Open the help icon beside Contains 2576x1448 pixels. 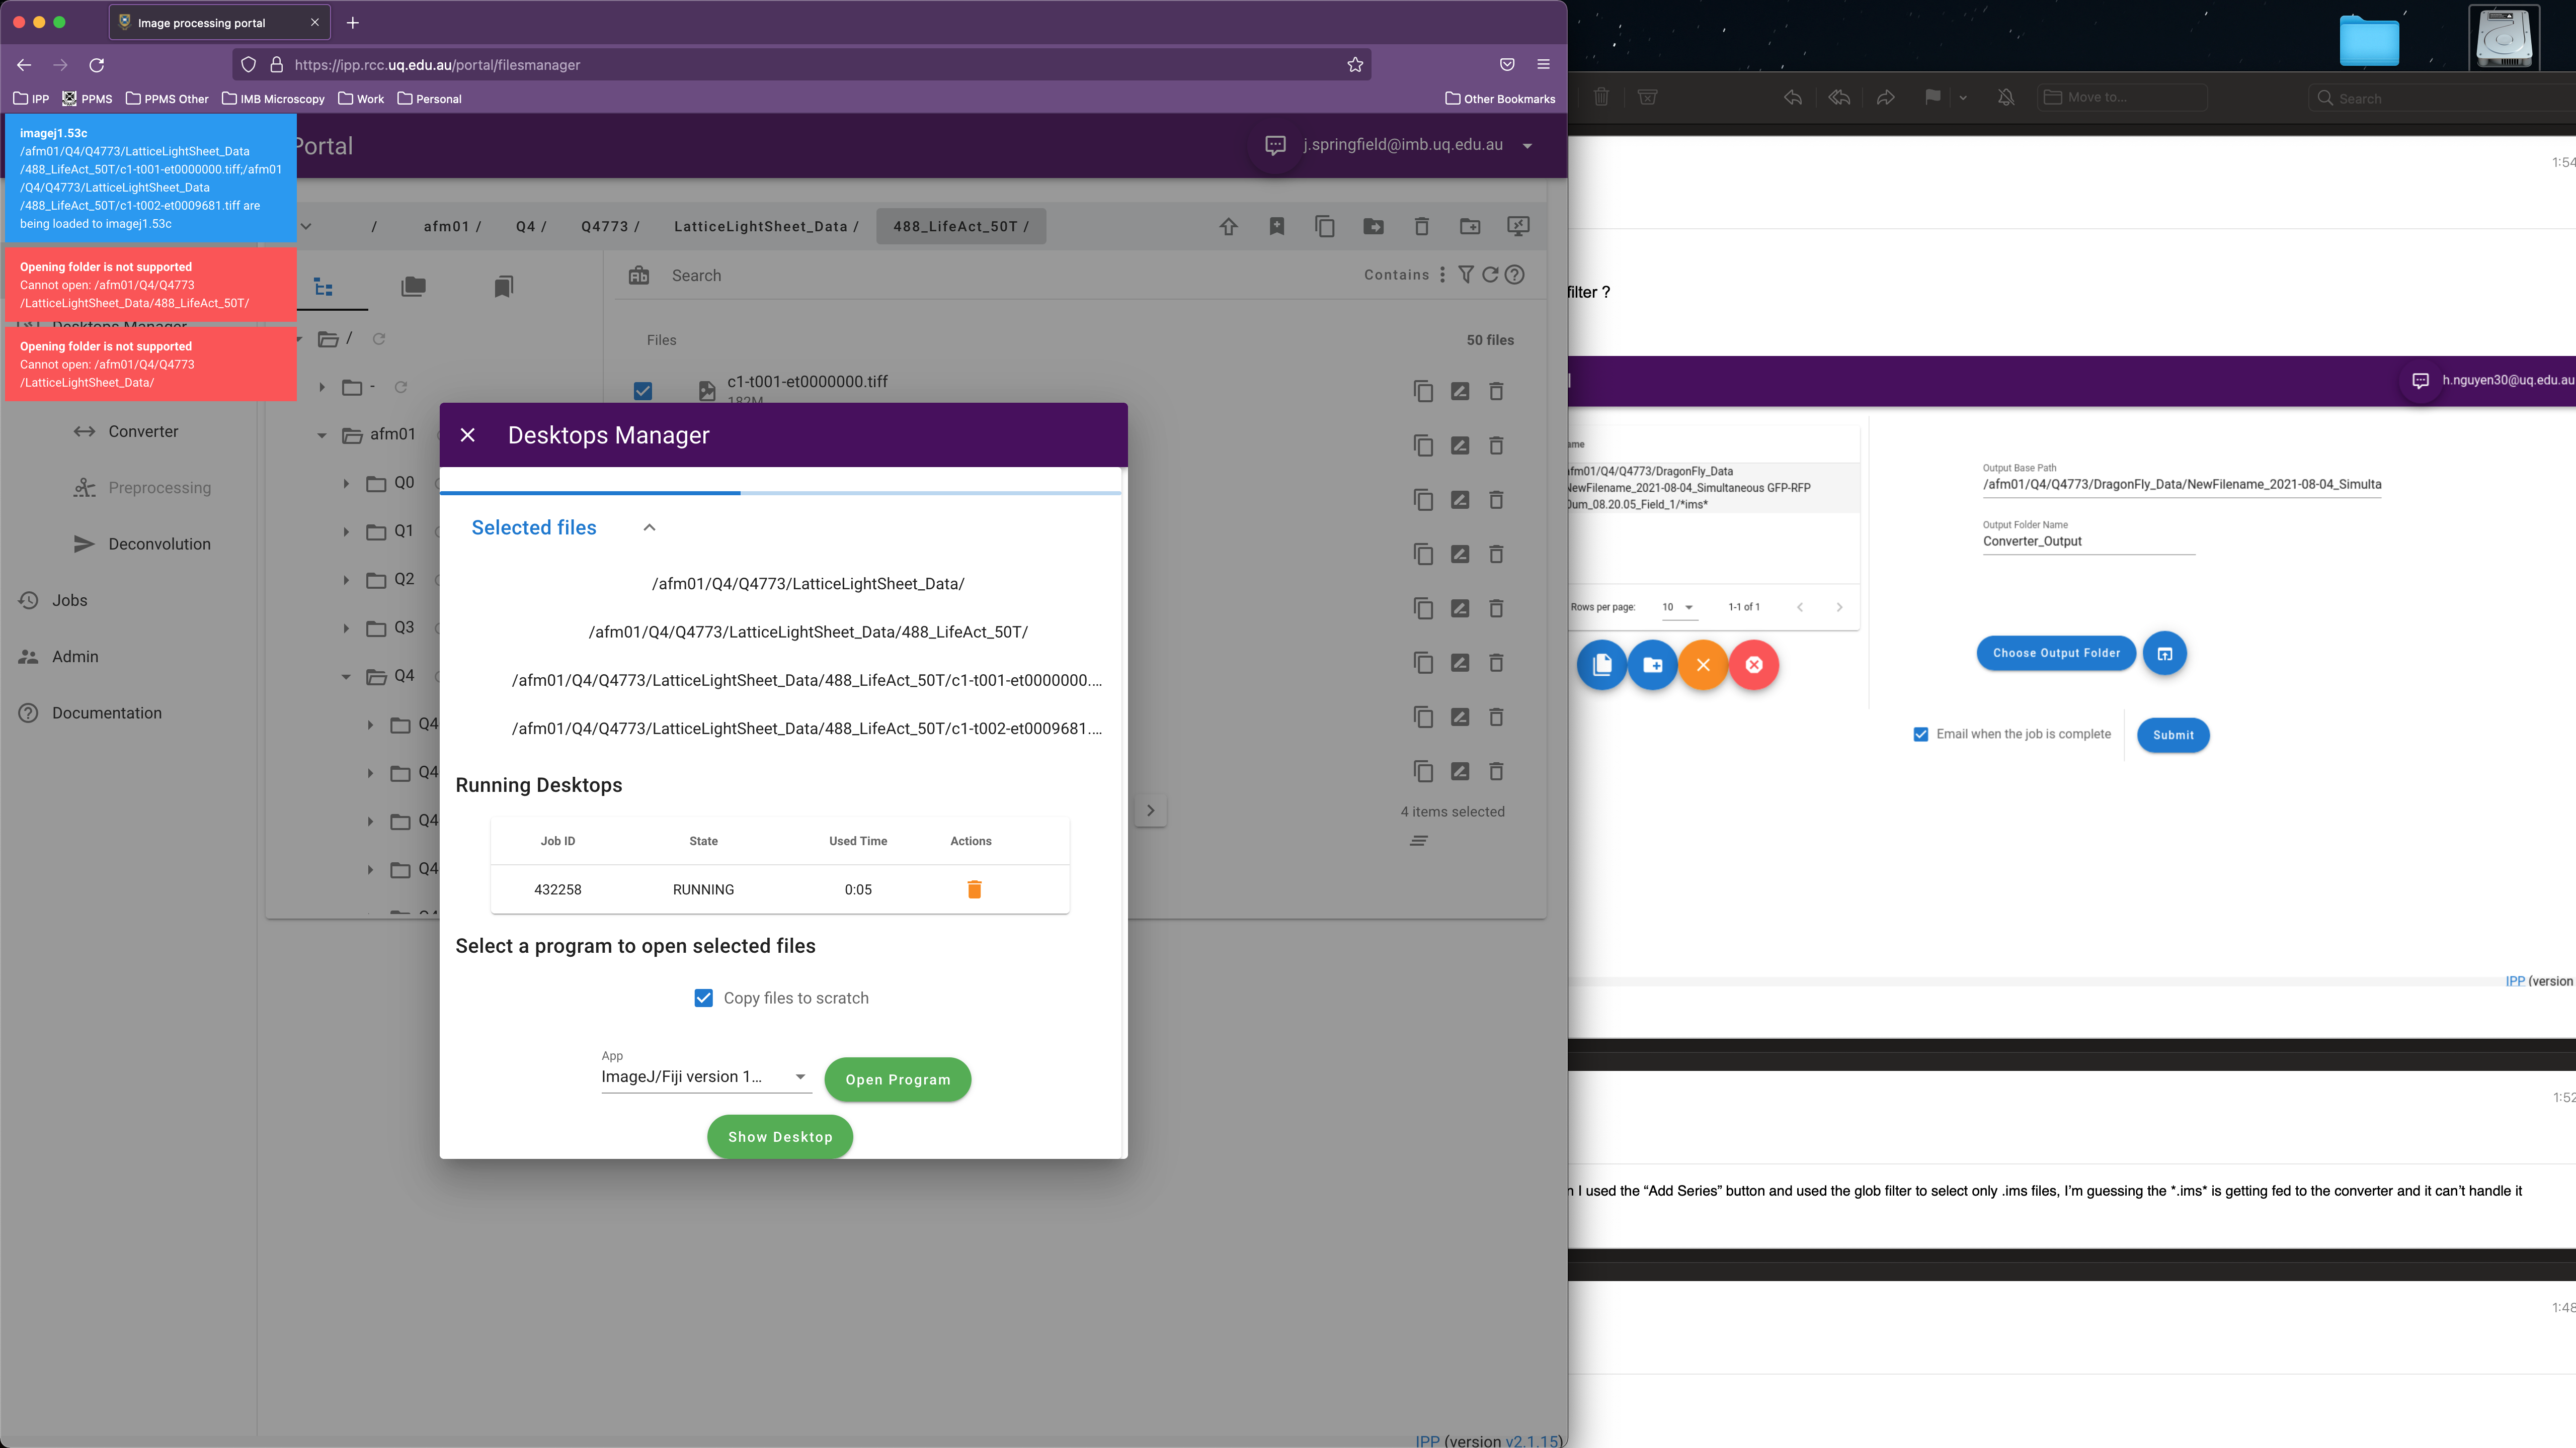tap(1515, 275)
